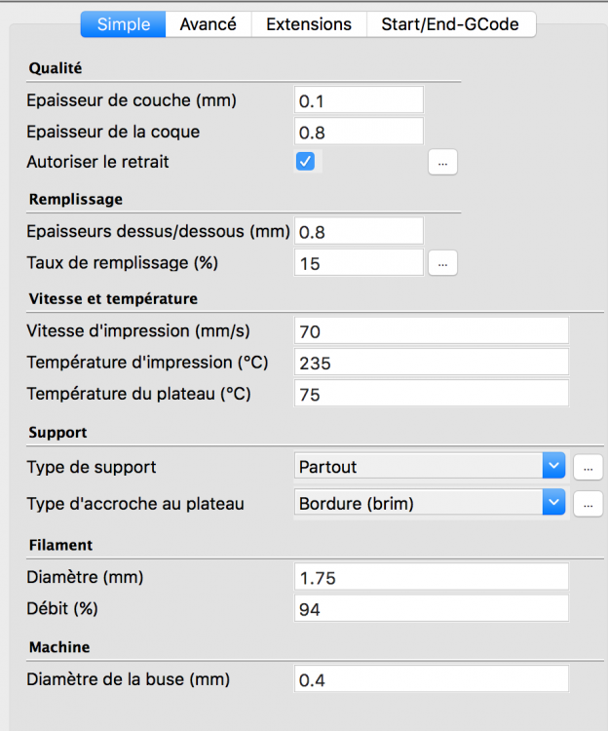This screenshot has height=731, width=608.
Task: Focus the Taux de remplissage field
Action: pos(359,263)
